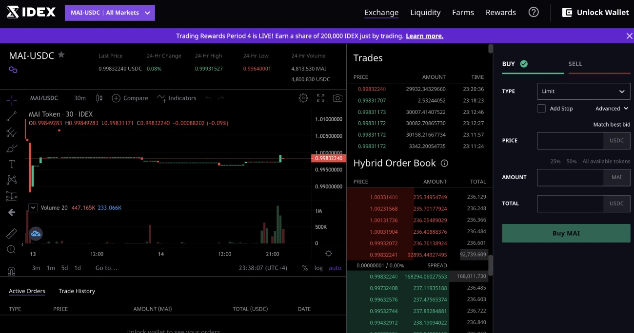Toggle fullscreen mode for the chart
The height and width of the screenshot is (333, 634).
(320, 98)
